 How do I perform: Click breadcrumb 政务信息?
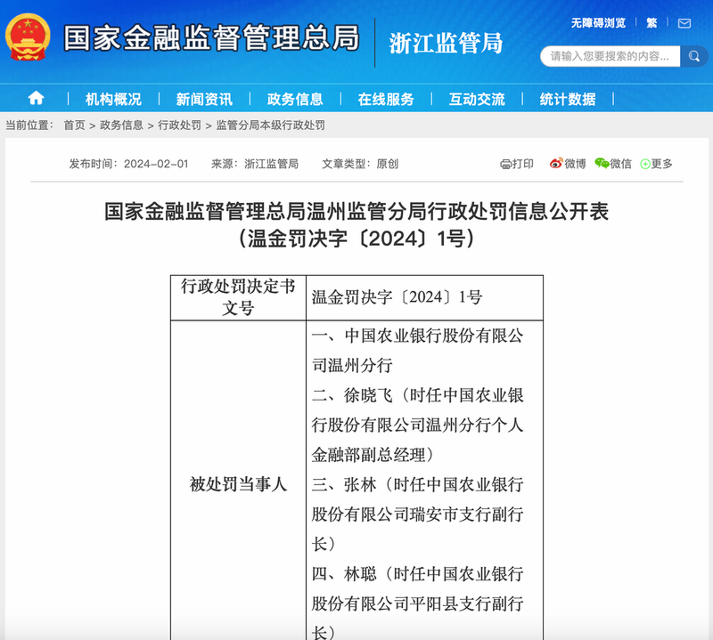click(121, 125)
